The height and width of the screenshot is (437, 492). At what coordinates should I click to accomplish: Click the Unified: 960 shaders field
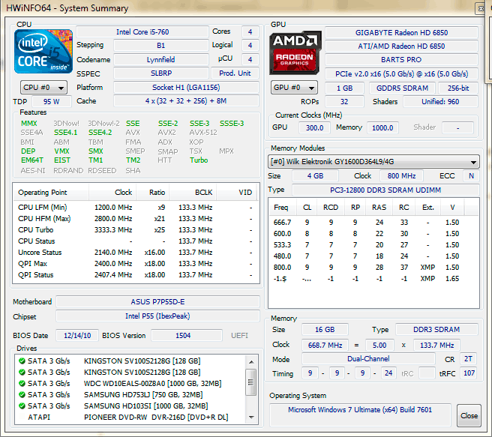pos(440,102)
